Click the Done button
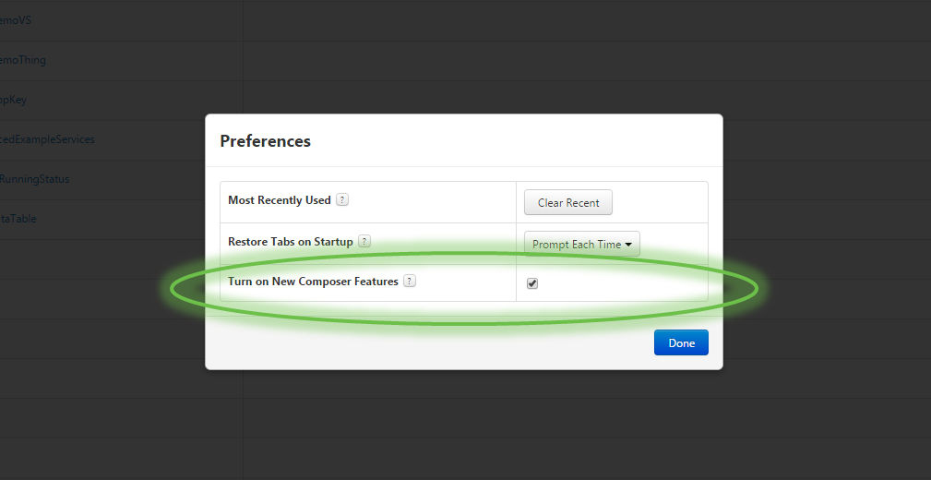This screenshot has height=480, width=931. point(681,342)
